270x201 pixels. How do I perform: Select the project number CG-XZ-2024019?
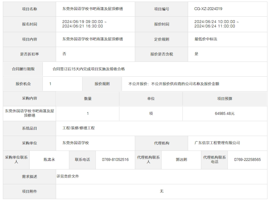click(208, 9)
